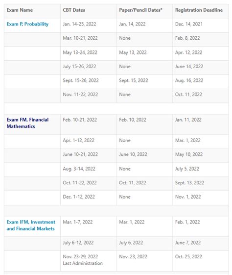Select the July 6, 2022 paper/pencil date

(131, 243)
